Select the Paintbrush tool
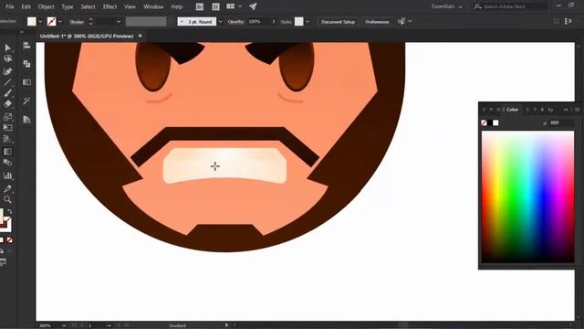 tap(7, 93)
